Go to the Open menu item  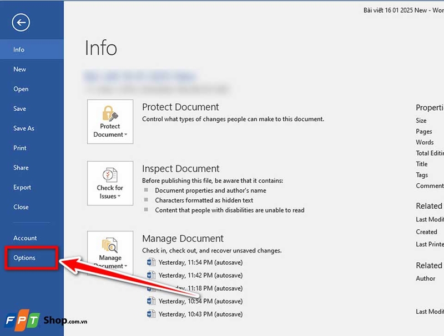click(x=32, y=89)
